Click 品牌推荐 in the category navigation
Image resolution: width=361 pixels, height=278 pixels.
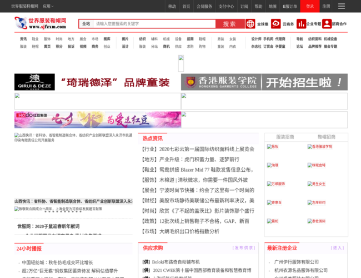(315, 46)
